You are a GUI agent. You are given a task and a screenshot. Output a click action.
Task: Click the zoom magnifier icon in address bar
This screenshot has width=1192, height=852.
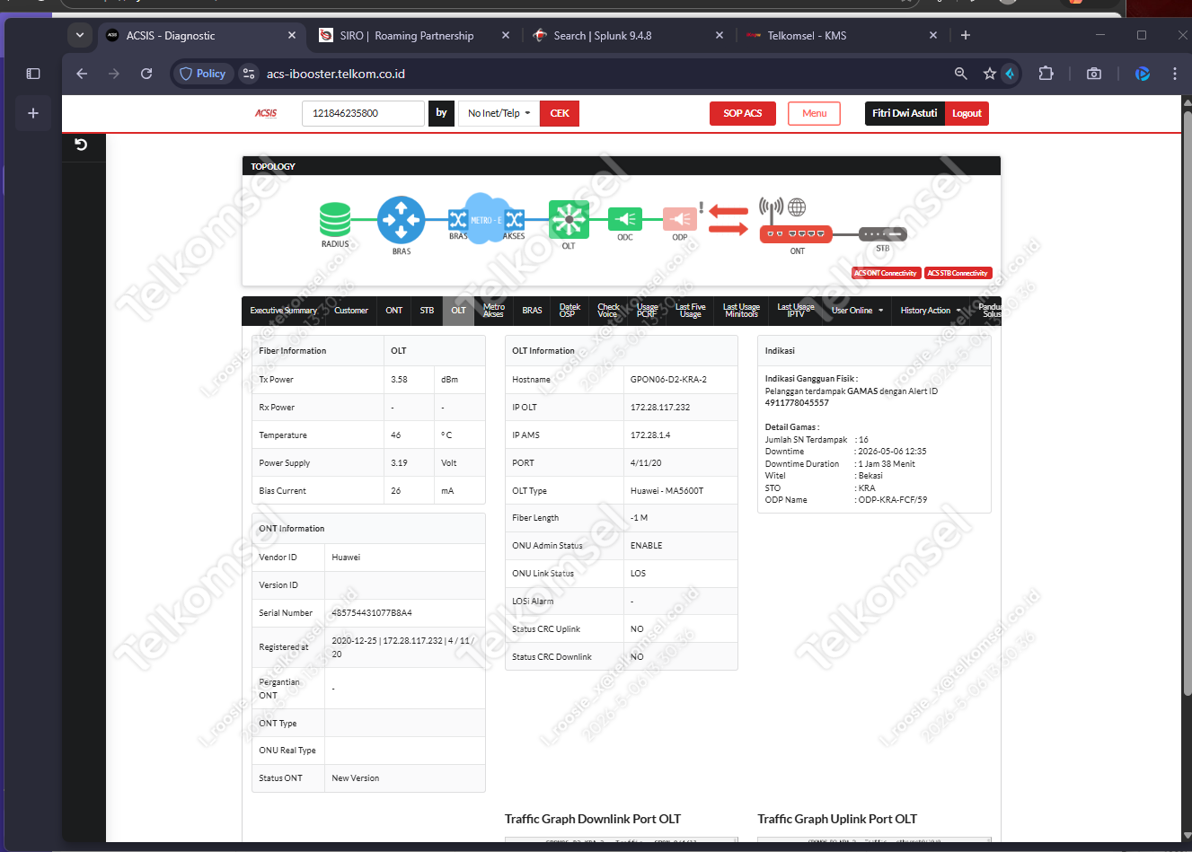[961, 74]
